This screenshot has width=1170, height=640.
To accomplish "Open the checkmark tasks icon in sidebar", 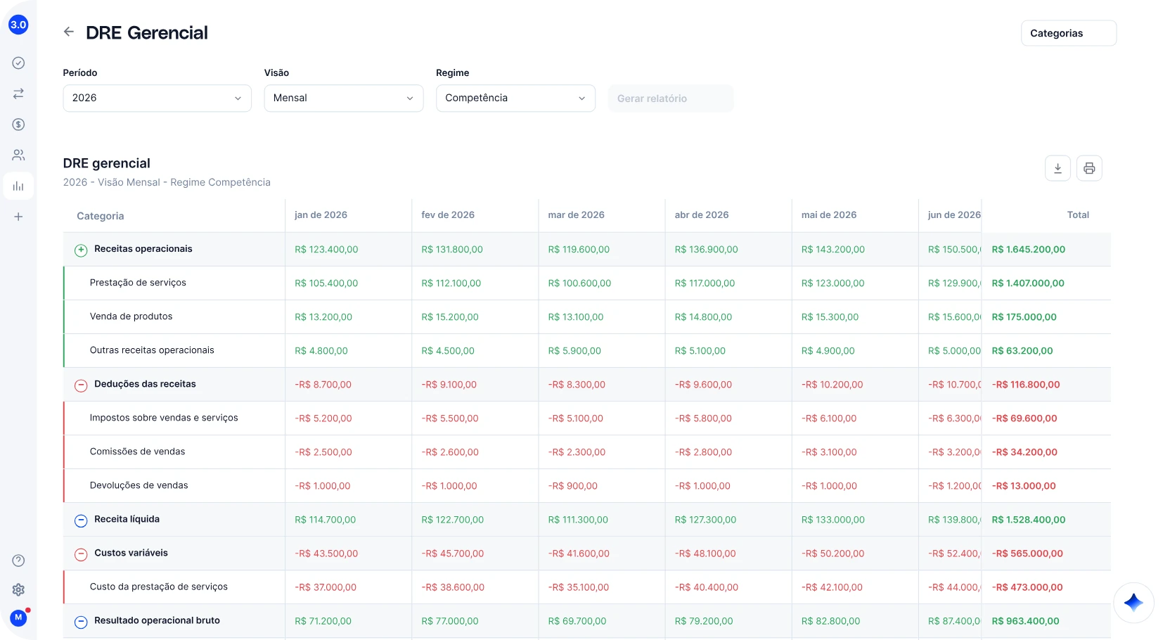I will (18, 63).
